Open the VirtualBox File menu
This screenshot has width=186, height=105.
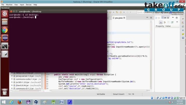[x=3, y=5]
